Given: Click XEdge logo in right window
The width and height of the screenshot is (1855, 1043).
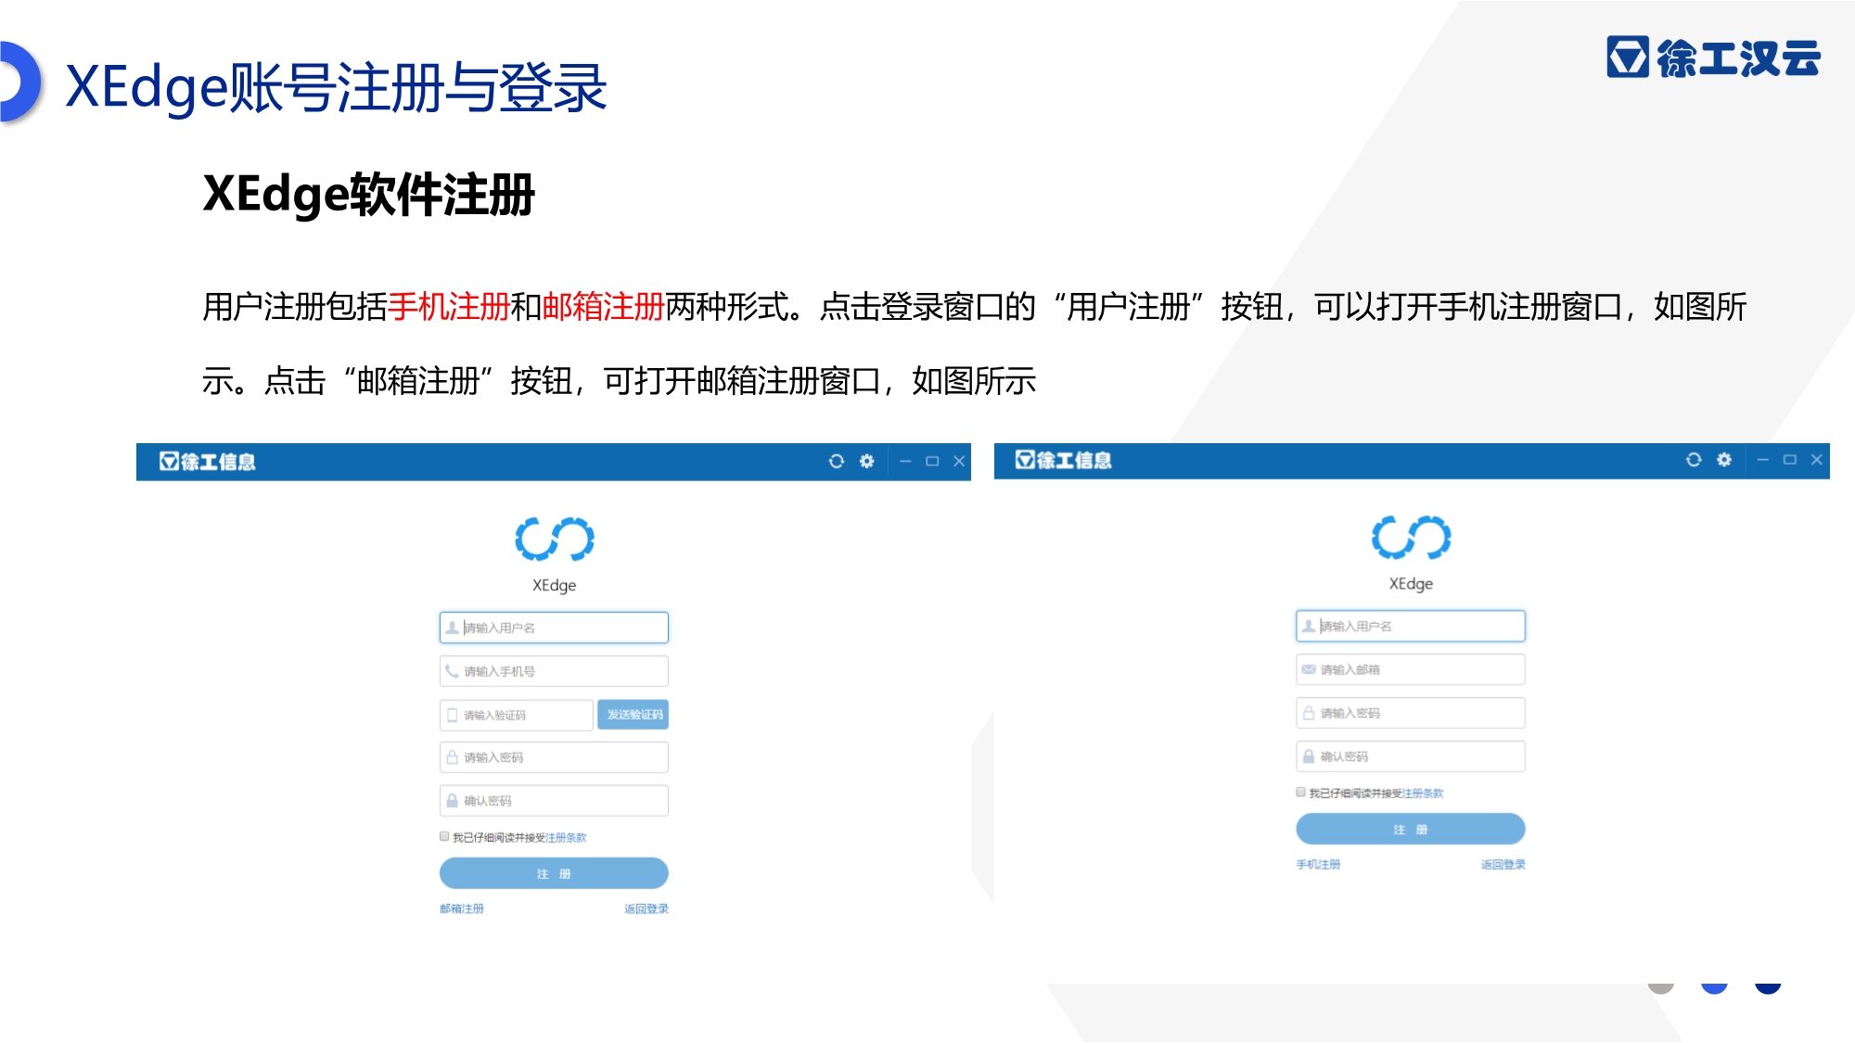Looking at the screenshot, I should click(x=1411, y=538).
